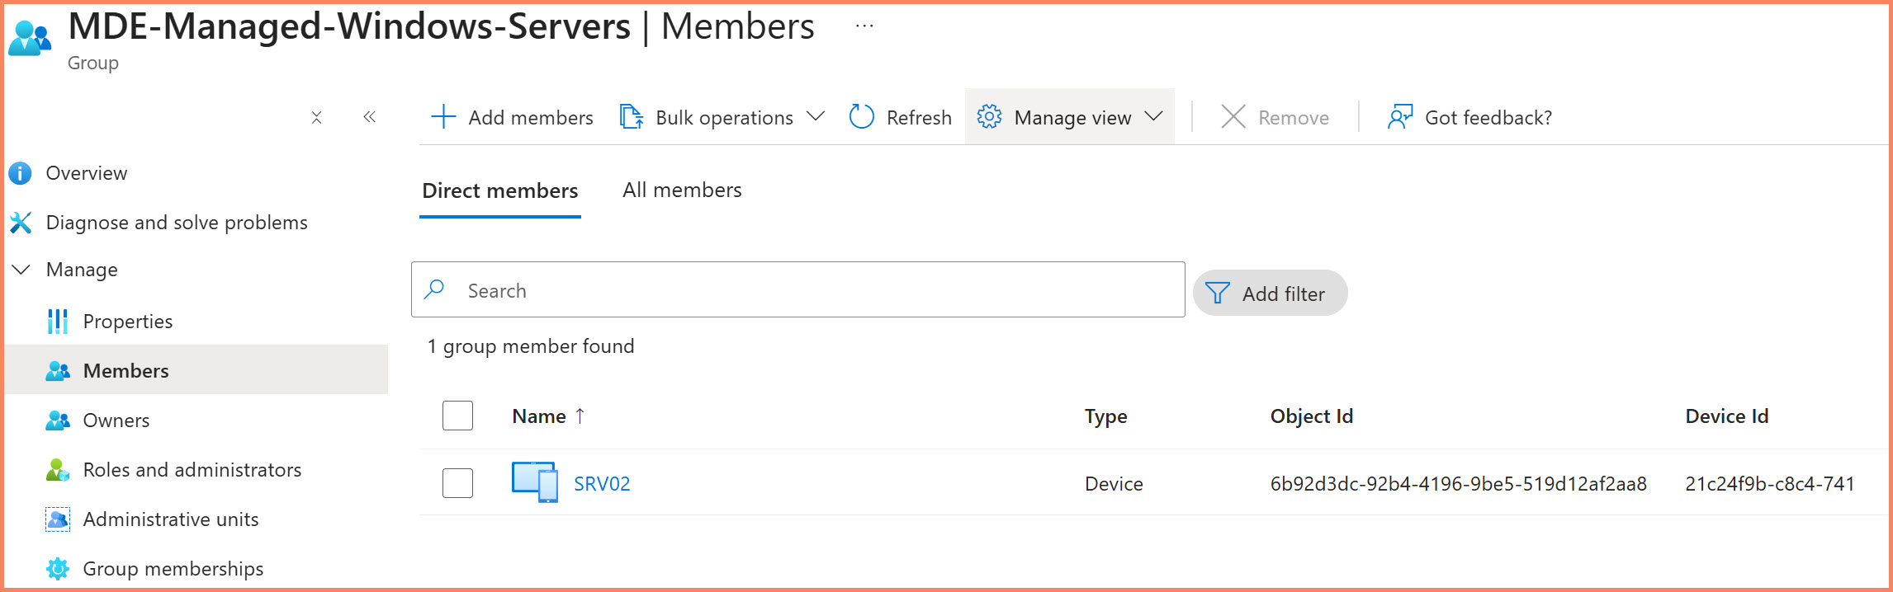
Task: Open Diagnose and solve problems
Action: click(177, 223)
